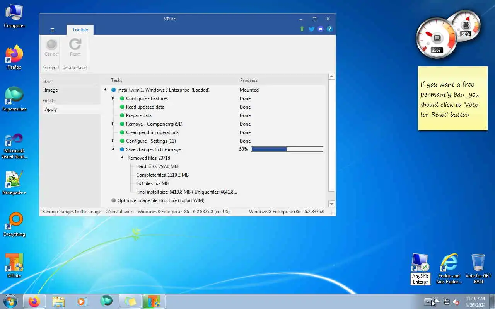
Task: Open the NTLite desktop shortcut
Action: click(14, 266)
